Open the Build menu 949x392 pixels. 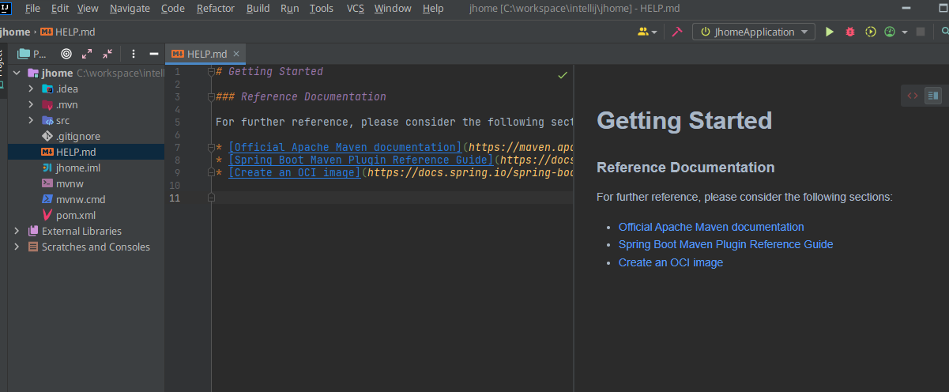tap(258, 8)
